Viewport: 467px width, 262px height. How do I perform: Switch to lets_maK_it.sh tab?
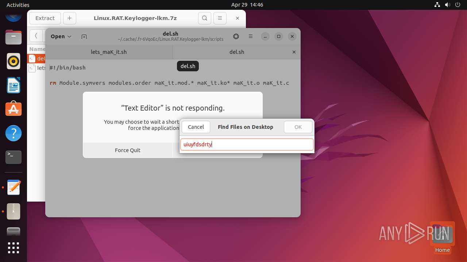[x=109, y=52]
